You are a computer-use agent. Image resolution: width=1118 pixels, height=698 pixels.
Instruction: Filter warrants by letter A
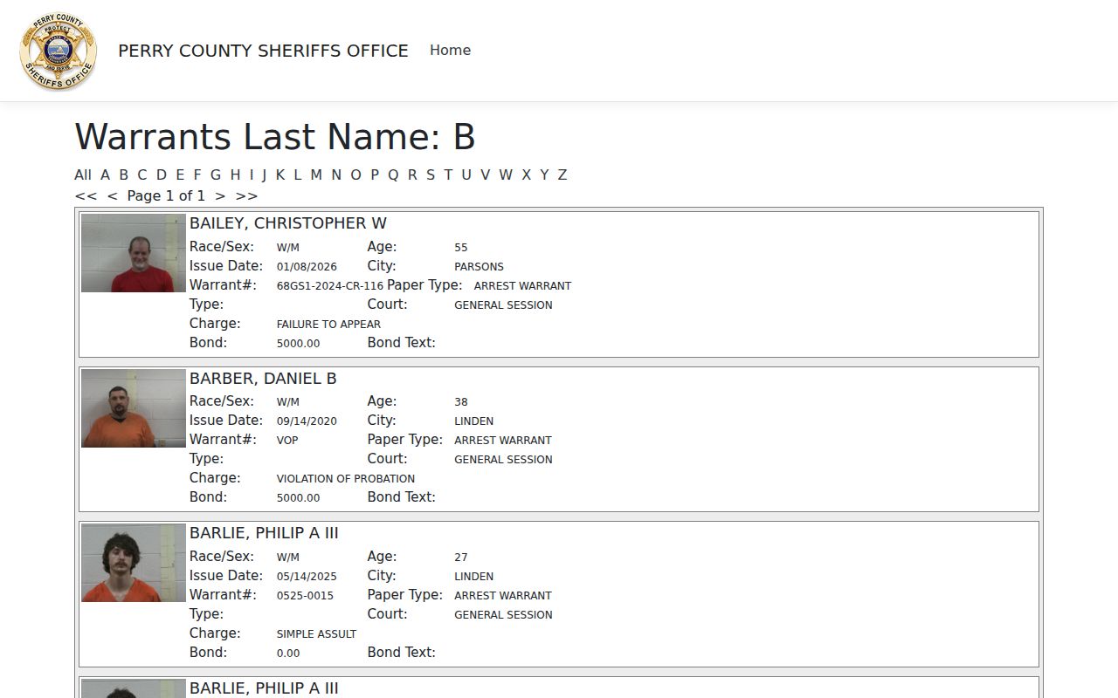click(105, 174)
